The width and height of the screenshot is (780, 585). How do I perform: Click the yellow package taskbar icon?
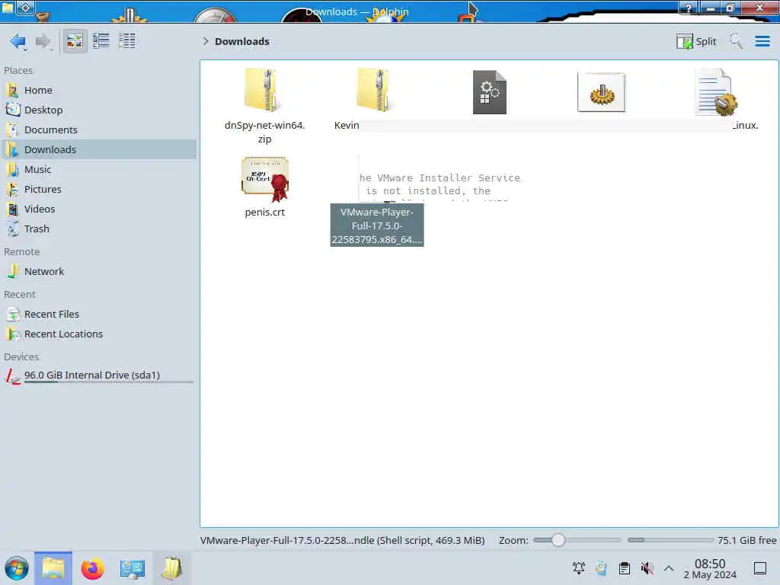(x=171, y=568)
